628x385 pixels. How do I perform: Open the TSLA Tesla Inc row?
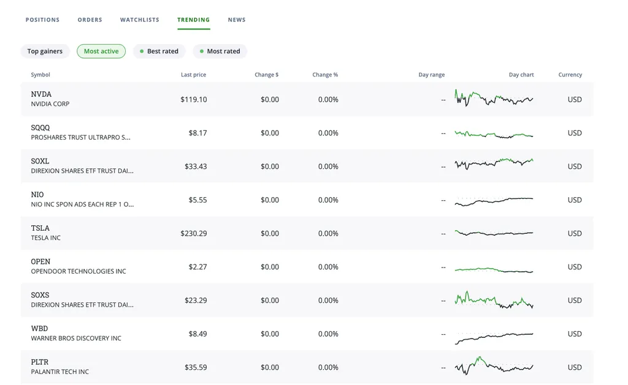[x=307, y=233]
